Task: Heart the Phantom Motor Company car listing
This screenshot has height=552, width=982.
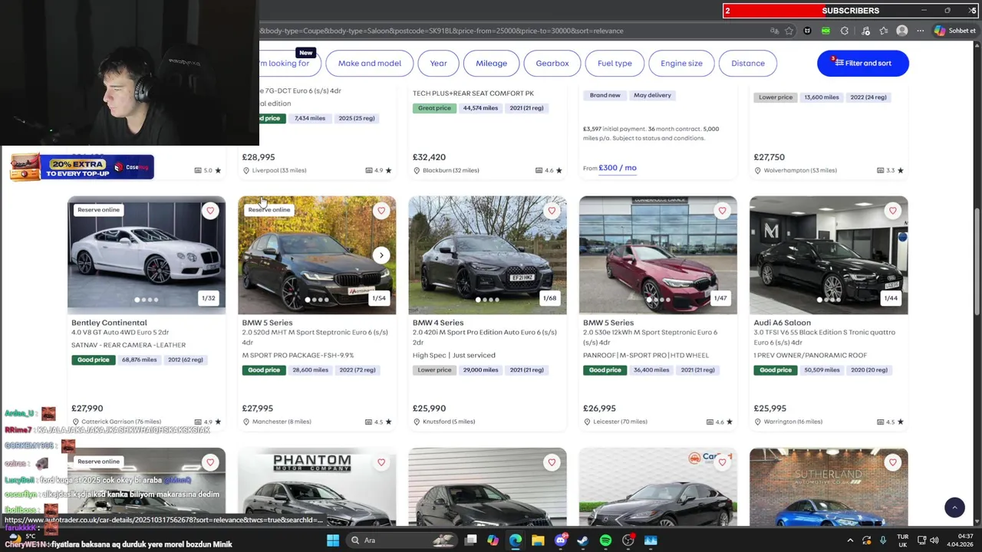Action: [x=381, y=462]
